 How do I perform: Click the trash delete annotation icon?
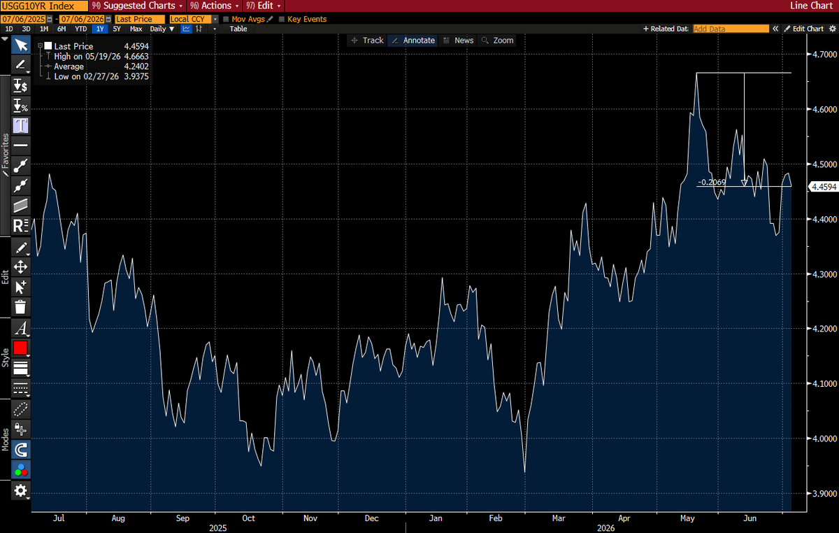pyautogui.click(x=21, y=307)
